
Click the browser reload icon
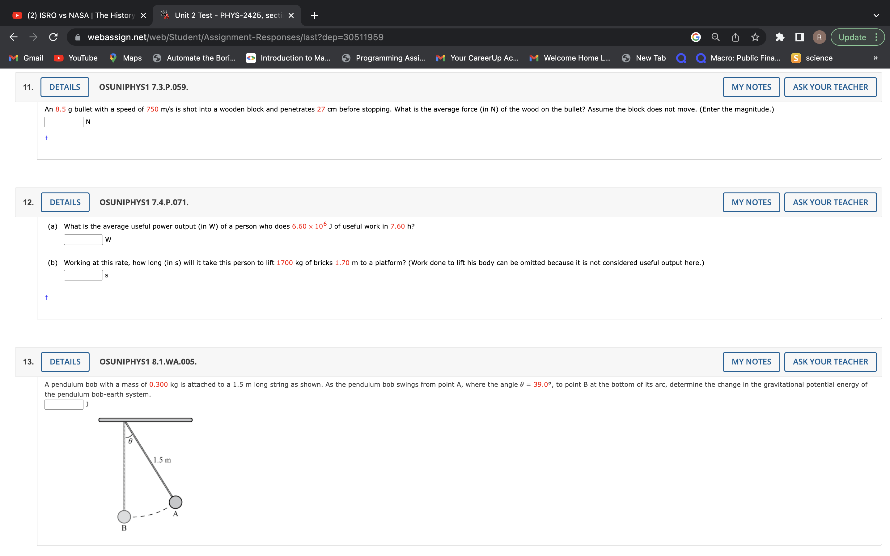click(x=53, y=37)
